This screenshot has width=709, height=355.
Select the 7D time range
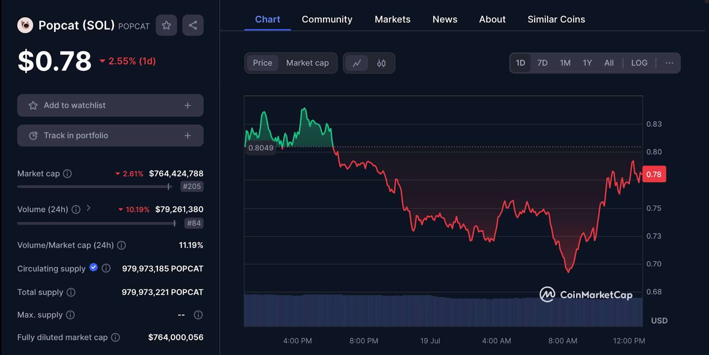point(542,63)
